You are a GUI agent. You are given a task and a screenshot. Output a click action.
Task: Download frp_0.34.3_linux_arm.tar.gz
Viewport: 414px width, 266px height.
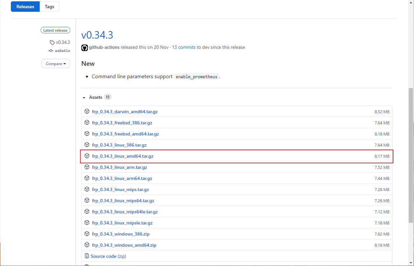click(x=119, y=167)
